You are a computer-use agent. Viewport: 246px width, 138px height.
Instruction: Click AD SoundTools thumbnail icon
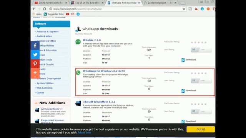37,110
